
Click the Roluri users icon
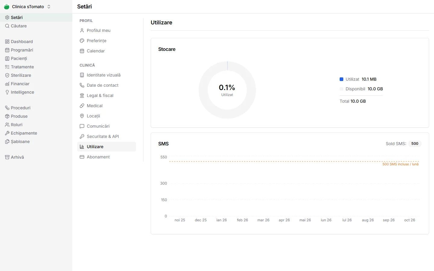pyautogui.click(x=7, y=125)
